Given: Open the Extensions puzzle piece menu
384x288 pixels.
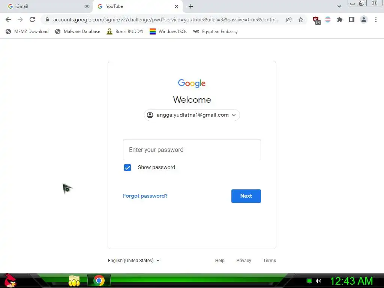Looking at the screenshot, I should tap(340, 19).
